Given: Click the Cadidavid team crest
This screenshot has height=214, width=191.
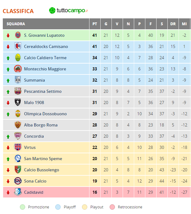Looking at the screenshot, I should pyautogui.click(x=18, y=192).
